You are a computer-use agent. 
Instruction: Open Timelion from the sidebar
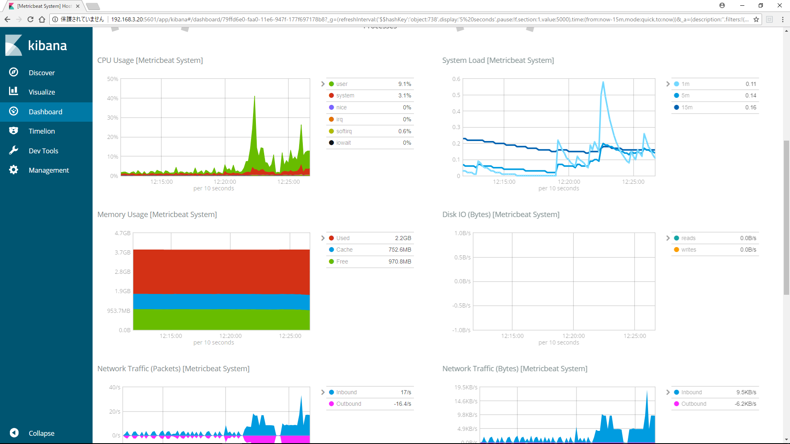42,131
